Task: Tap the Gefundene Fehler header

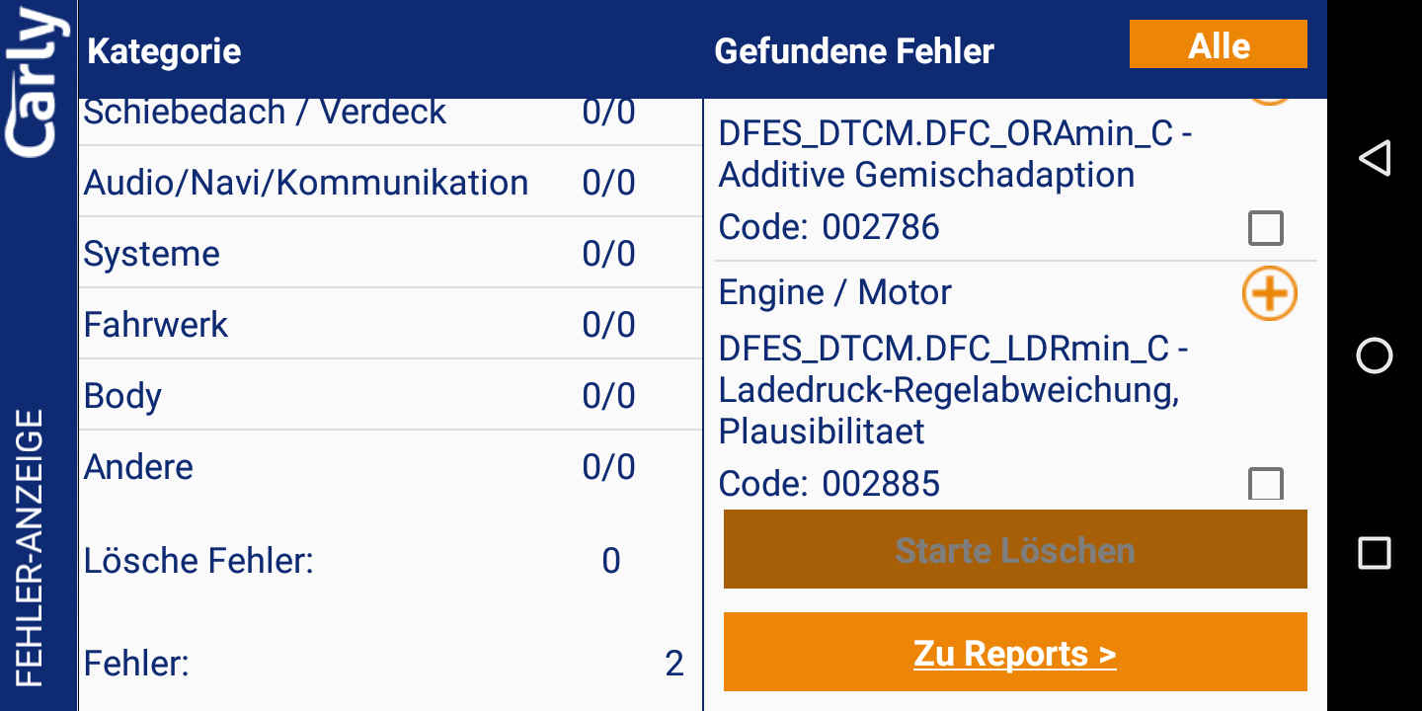Action: [854, 51]
